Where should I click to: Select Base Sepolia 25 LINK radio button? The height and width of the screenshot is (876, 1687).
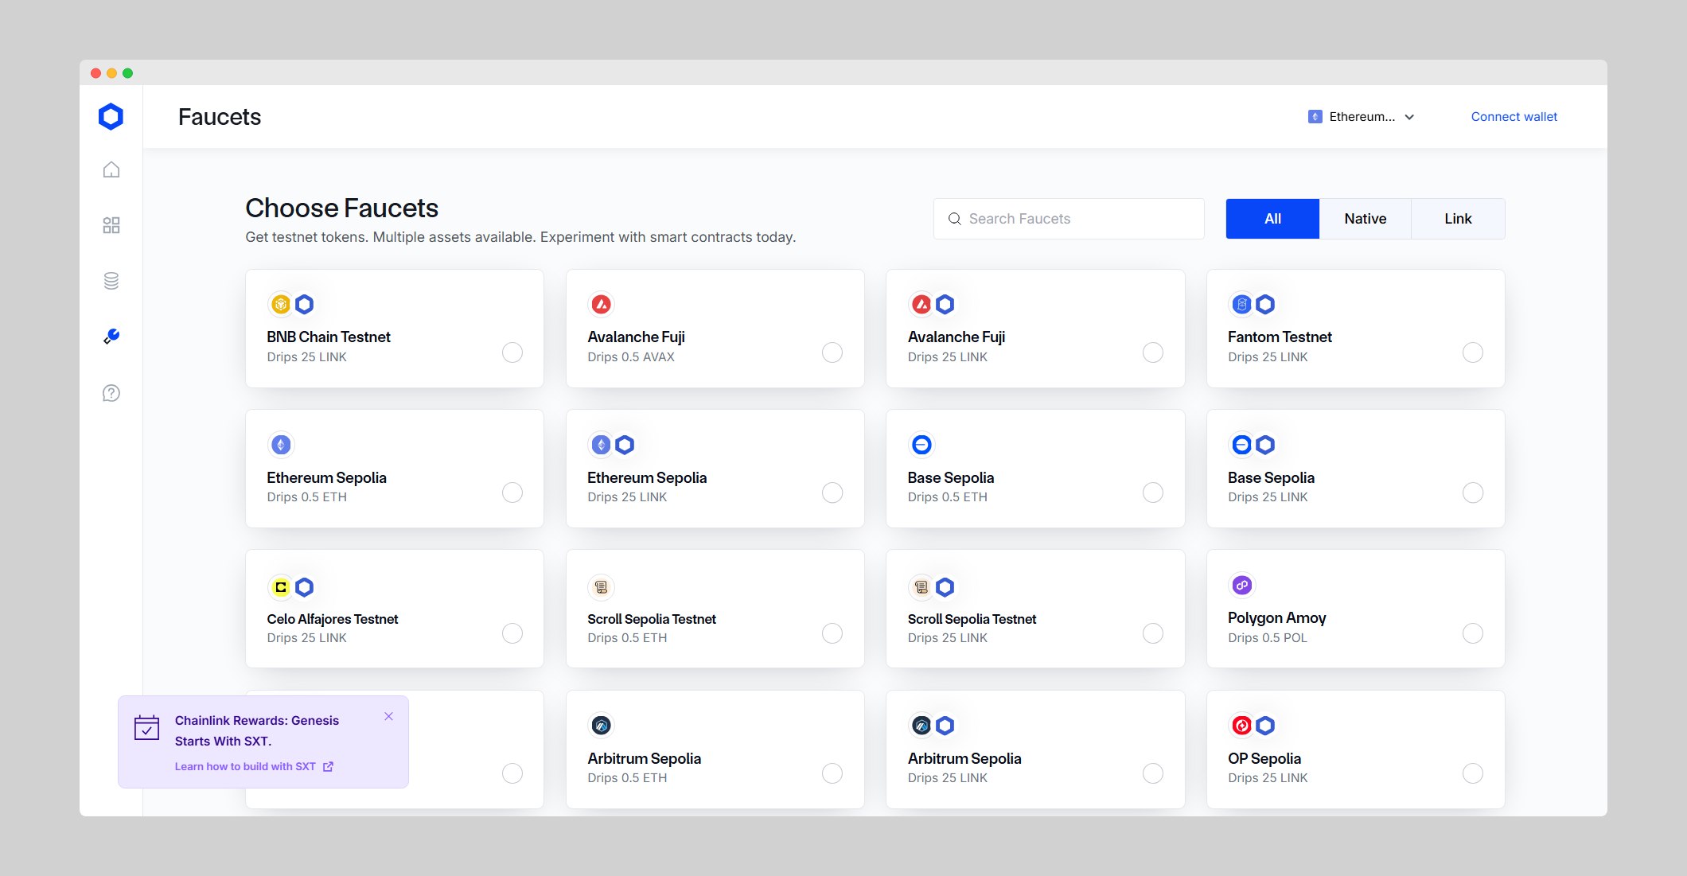pos(1473,493)
